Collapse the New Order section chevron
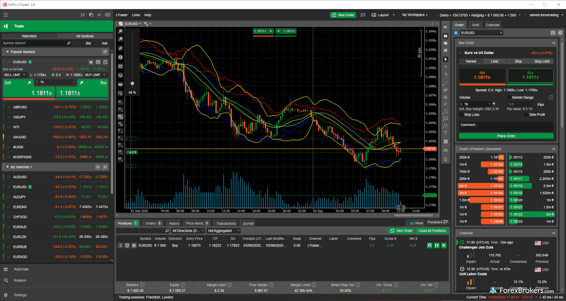566x301 pixels. (x=554, y=43)
